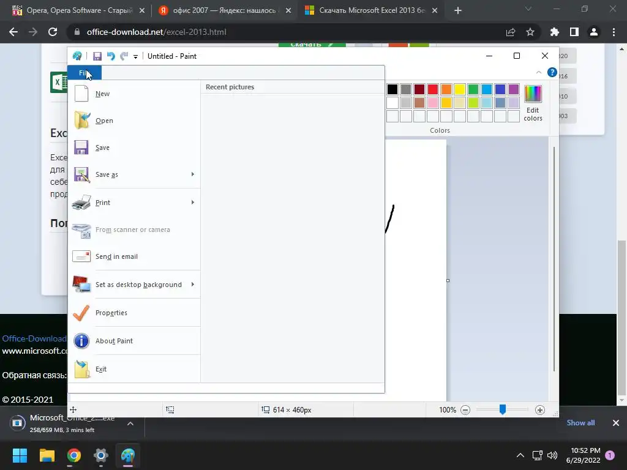Show hidden system tray icons chevron

click(520, 455)
